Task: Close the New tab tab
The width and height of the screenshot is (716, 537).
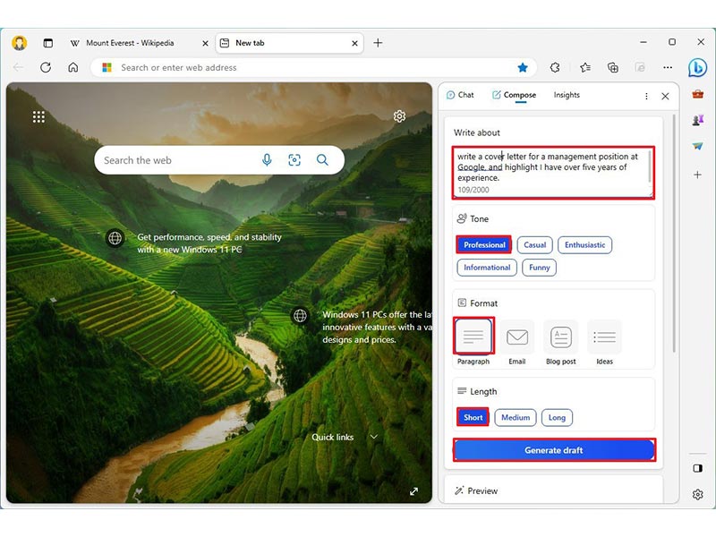Action: [354, 43]
